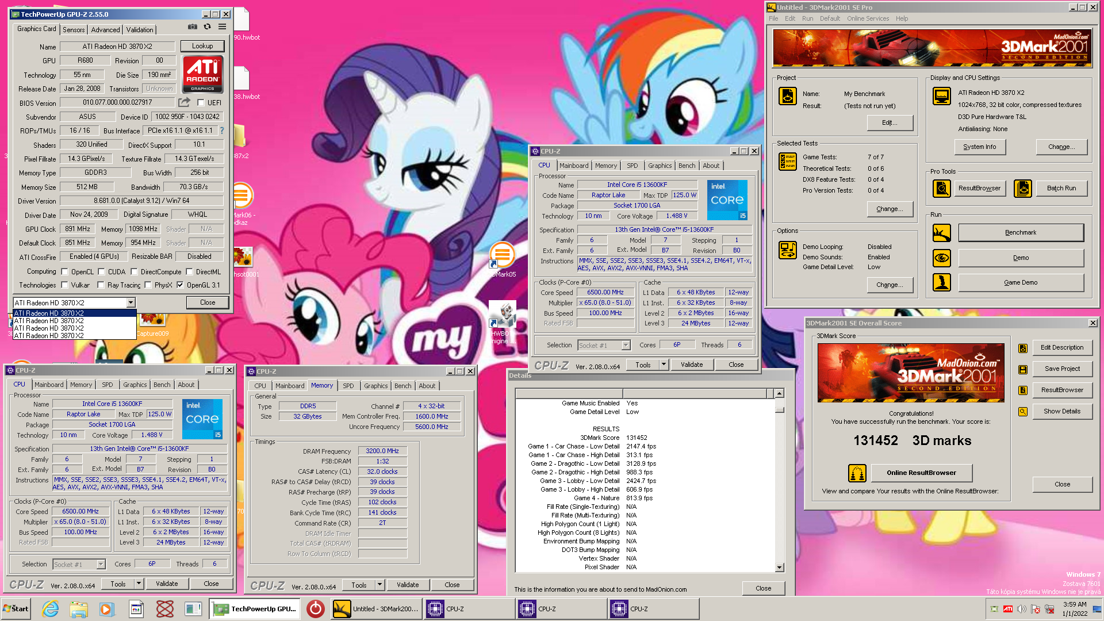
Task: Click Validate button in top CPU-Z
Action: 692,365
